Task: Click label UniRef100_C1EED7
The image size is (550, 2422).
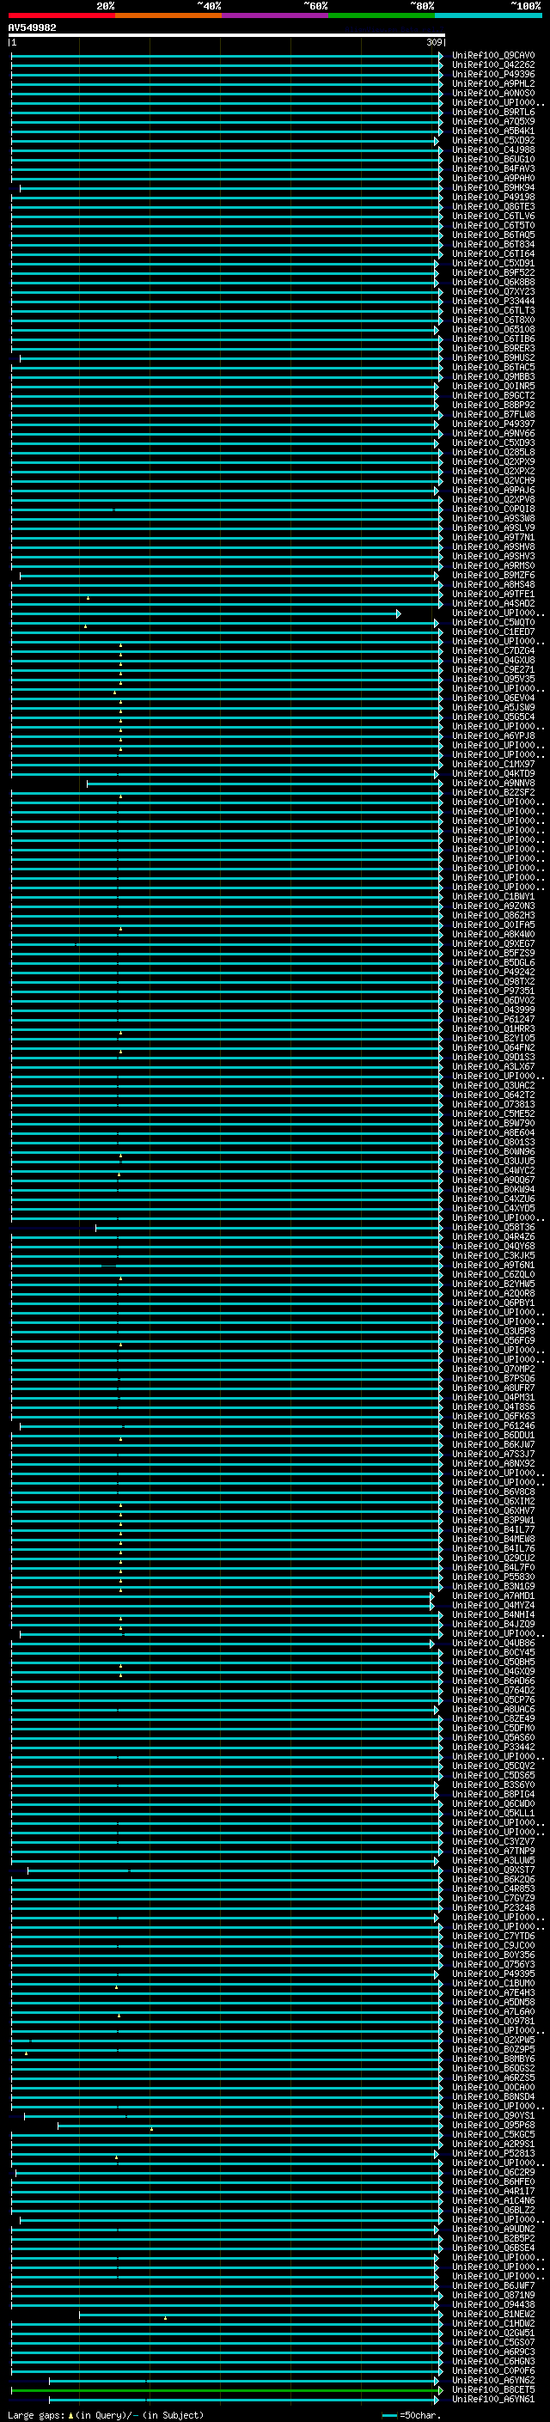Action: click(493, 631)
